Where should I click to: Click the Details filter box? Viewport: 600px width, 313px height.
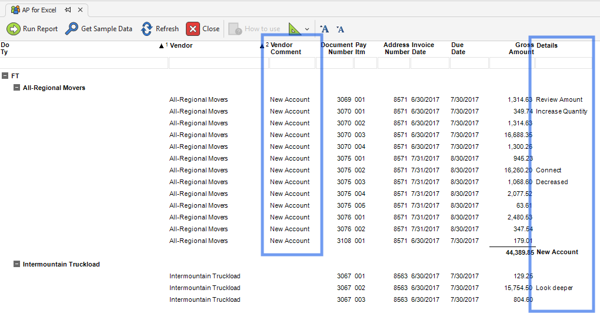(x=564, y=63)
